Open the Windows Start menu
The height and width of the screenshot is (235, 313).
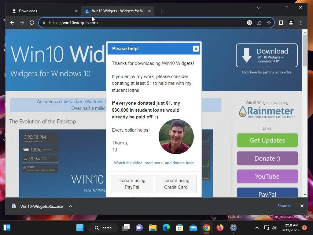click(80, 228)
